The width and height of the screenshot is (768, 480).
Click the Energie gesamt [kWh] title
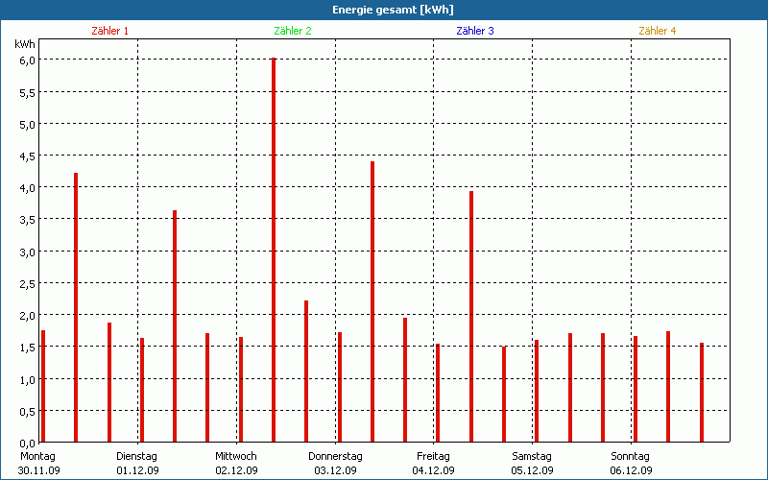[393, 10]
